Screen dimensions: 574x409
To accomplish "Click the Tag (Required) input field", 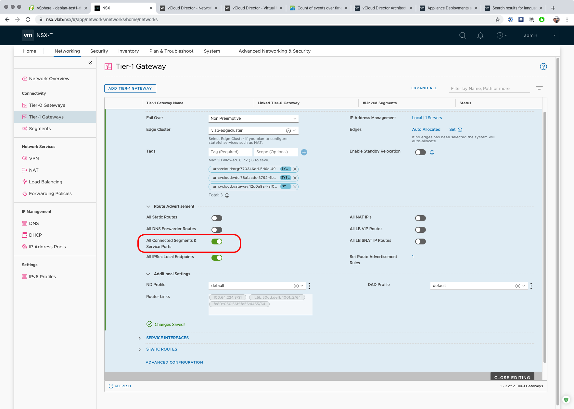I will pos(230,152).
